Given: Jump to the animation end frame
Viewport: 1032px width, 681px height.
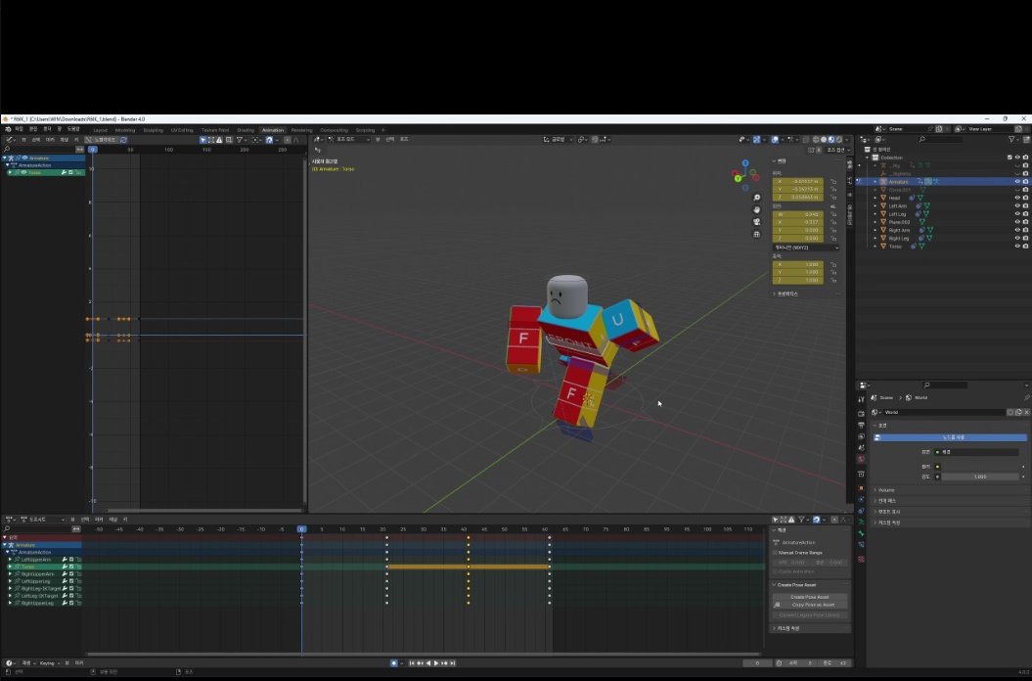Looking at the screenshot, I should point(452,663).
